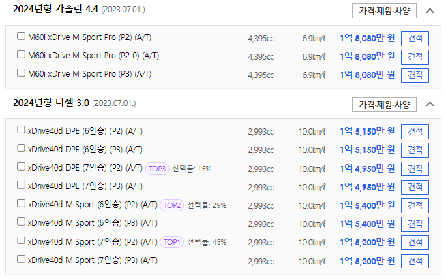Open M60i xDrive M Sport Pro (P2) (A/T) trim name
This screenshot has width=446, height=280.
[89, 37]
